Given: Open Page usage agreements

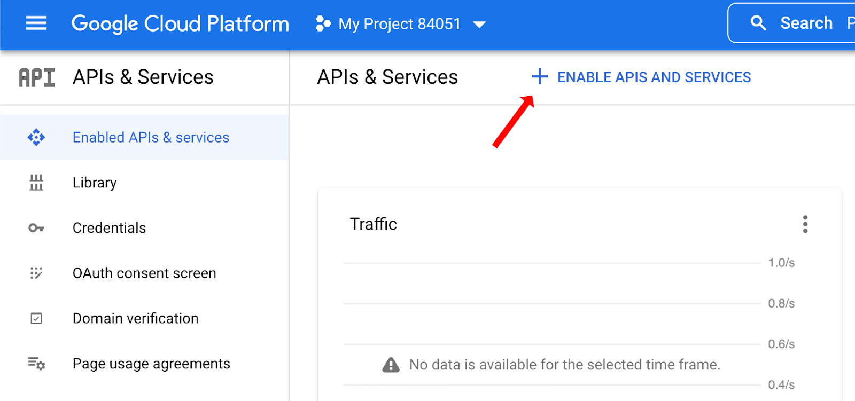Looking at the screenshot, I should point(151,364).
